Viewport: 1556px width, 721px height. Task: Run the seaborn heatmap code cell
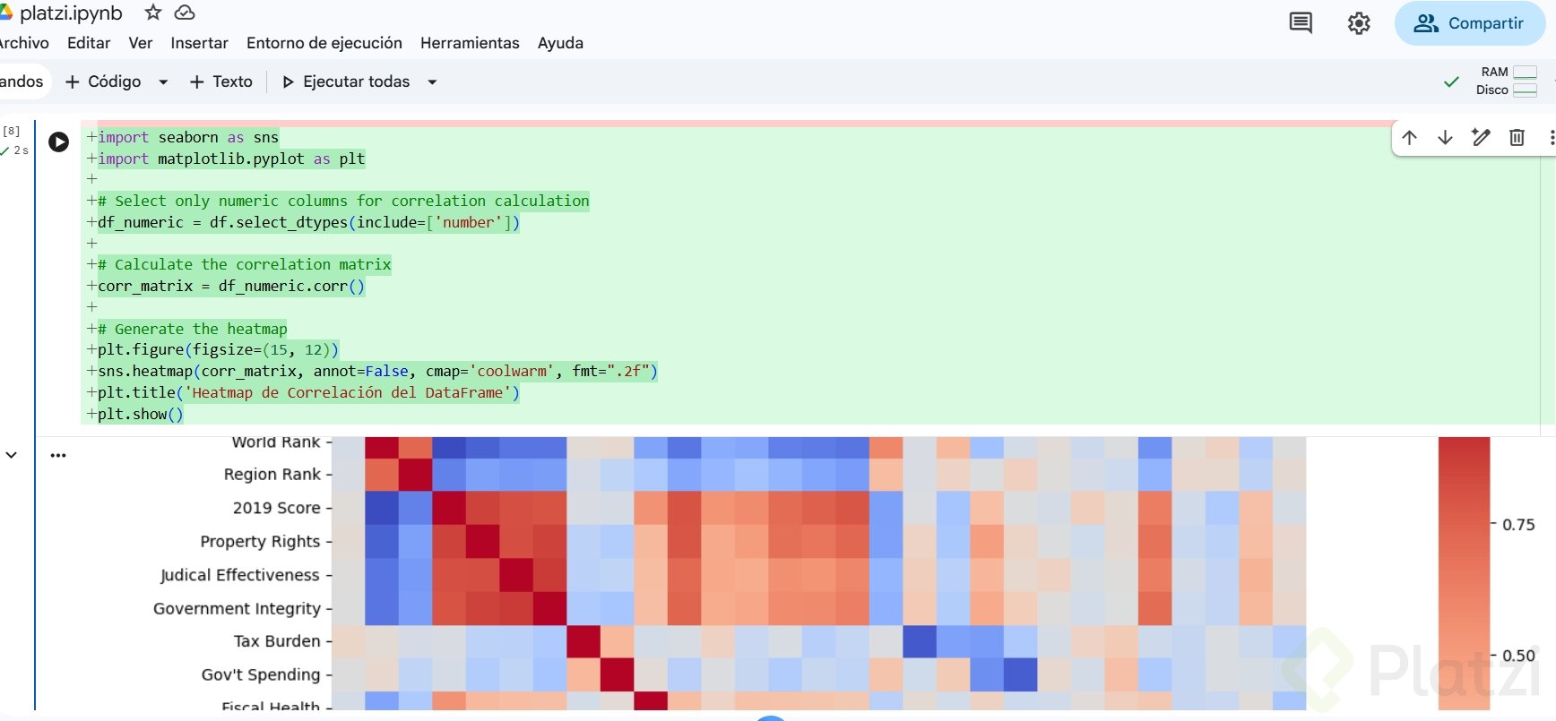[x=58, y=142]
